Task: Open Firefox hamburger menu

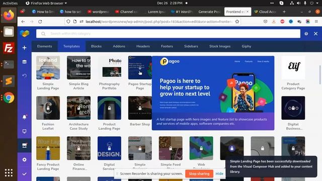Action: click(x=316, y=22)
